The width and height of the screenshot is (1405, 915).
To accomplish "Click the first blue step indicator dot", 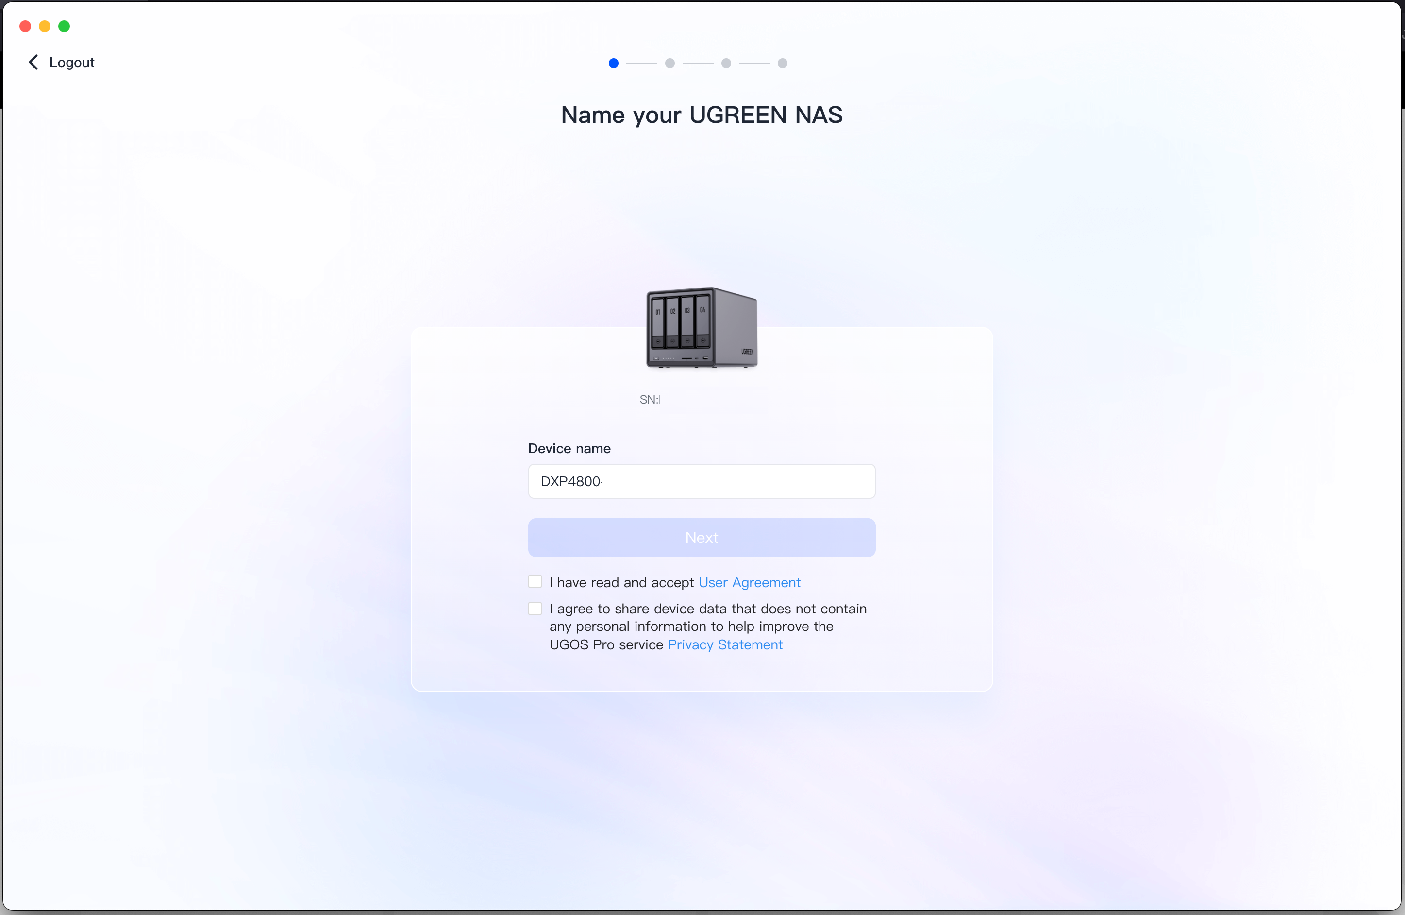I will pos(613,63).
